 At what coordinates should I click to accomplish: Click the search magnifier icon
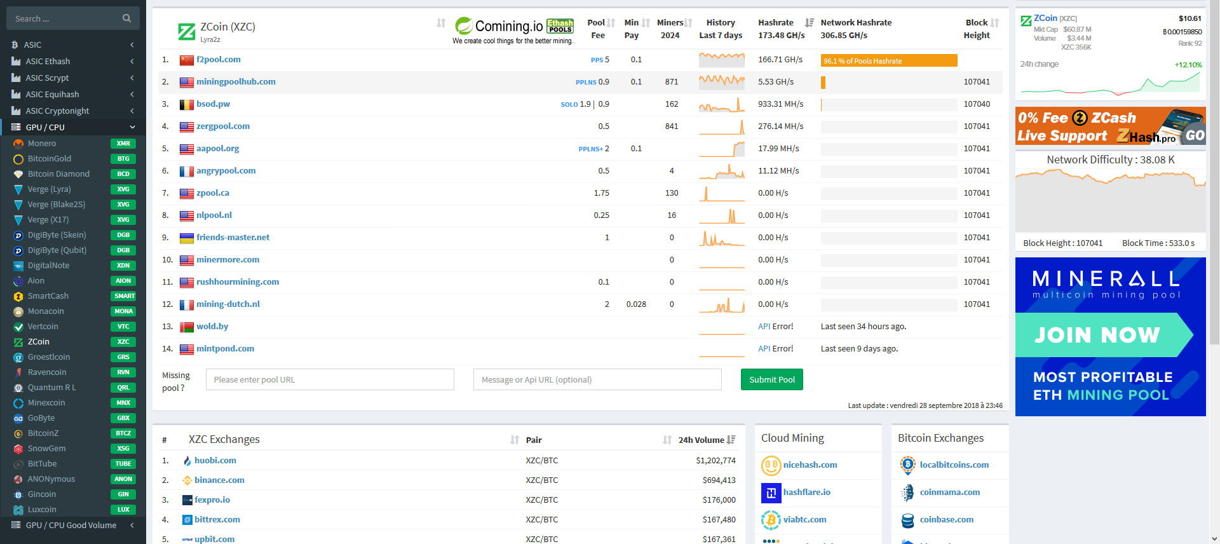pyautogui.click(x=126, y=18)
